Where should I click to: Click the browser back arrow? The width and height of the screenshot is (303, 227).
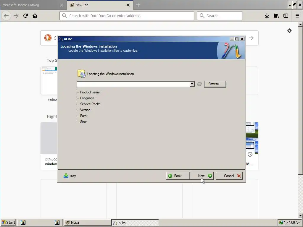pyautogui.click(x=6, y=16)
